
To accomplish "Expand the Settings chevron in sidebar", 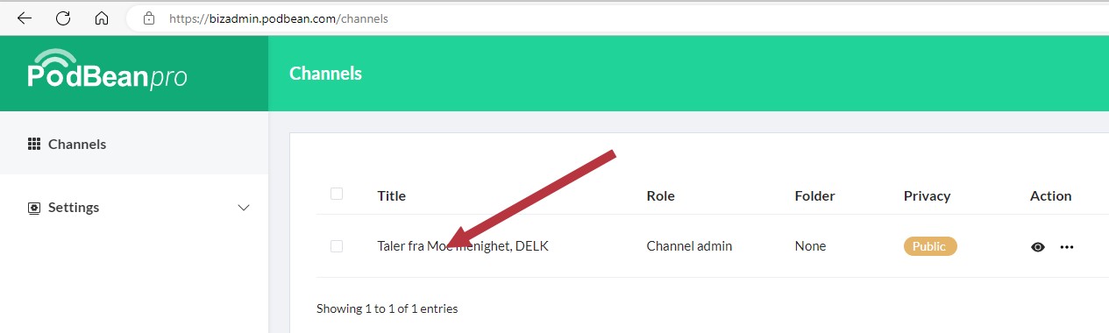I will 245,208.
